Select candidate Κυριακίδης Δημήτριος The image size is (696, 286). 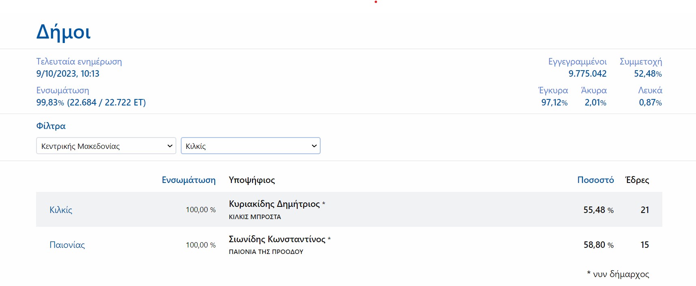pyautogui.click(x=274, y=204)
